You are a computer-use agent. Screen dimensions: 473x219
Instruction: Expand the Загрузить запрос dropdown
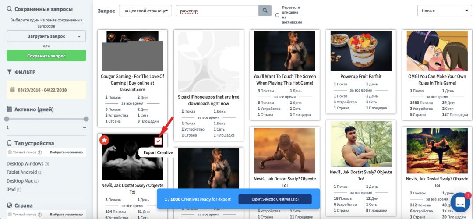pos(46,36)
